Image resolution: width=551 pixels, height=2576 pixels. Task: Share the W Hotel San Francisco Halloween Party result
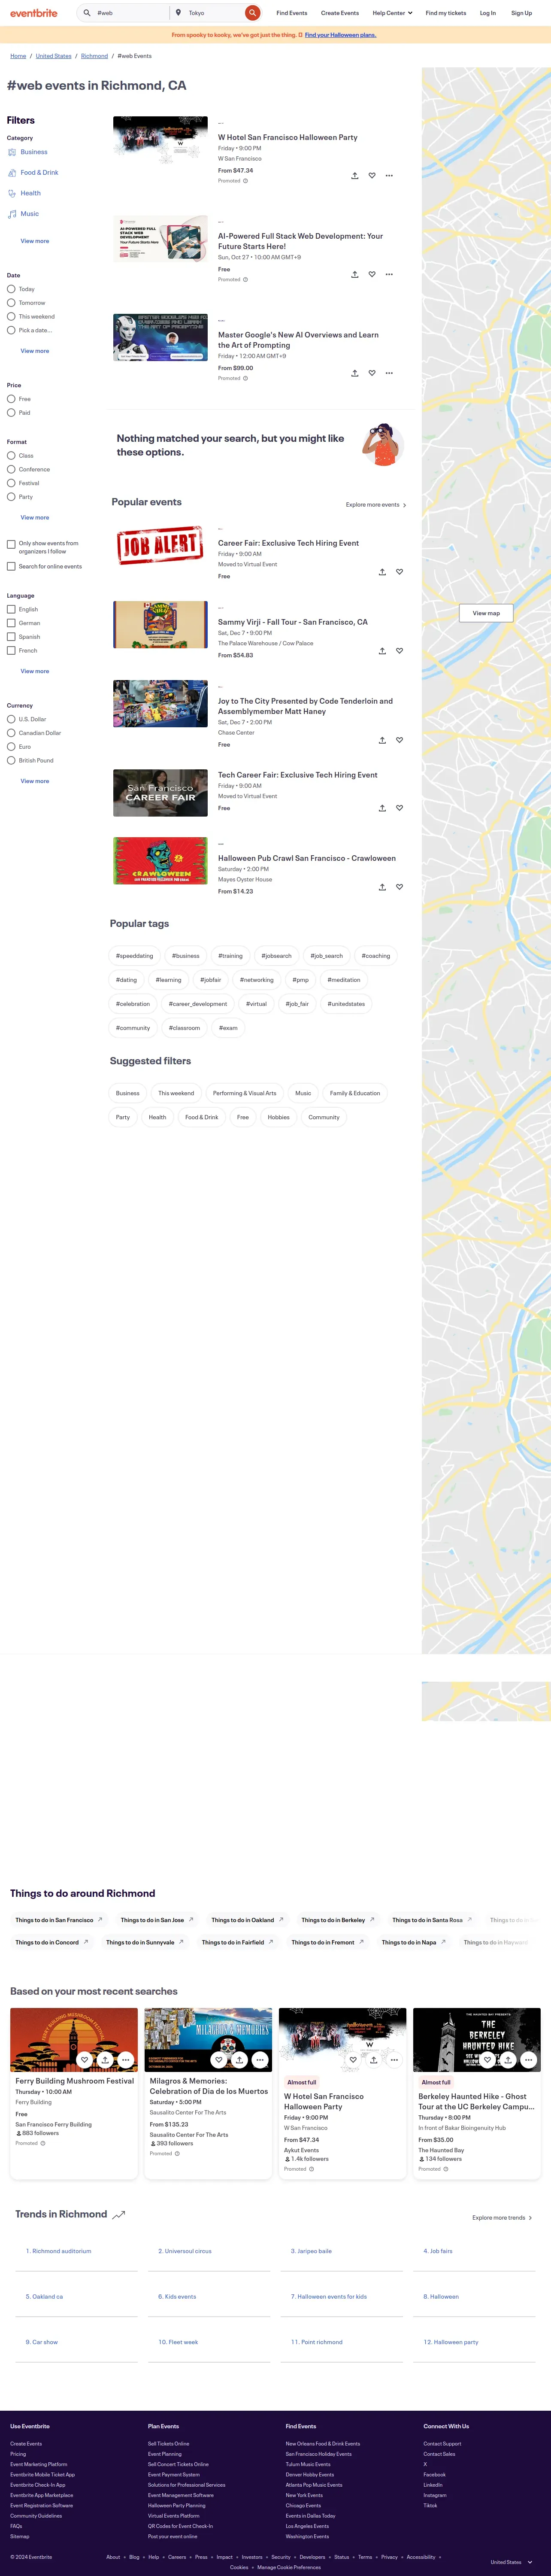[x=354, y=175]
